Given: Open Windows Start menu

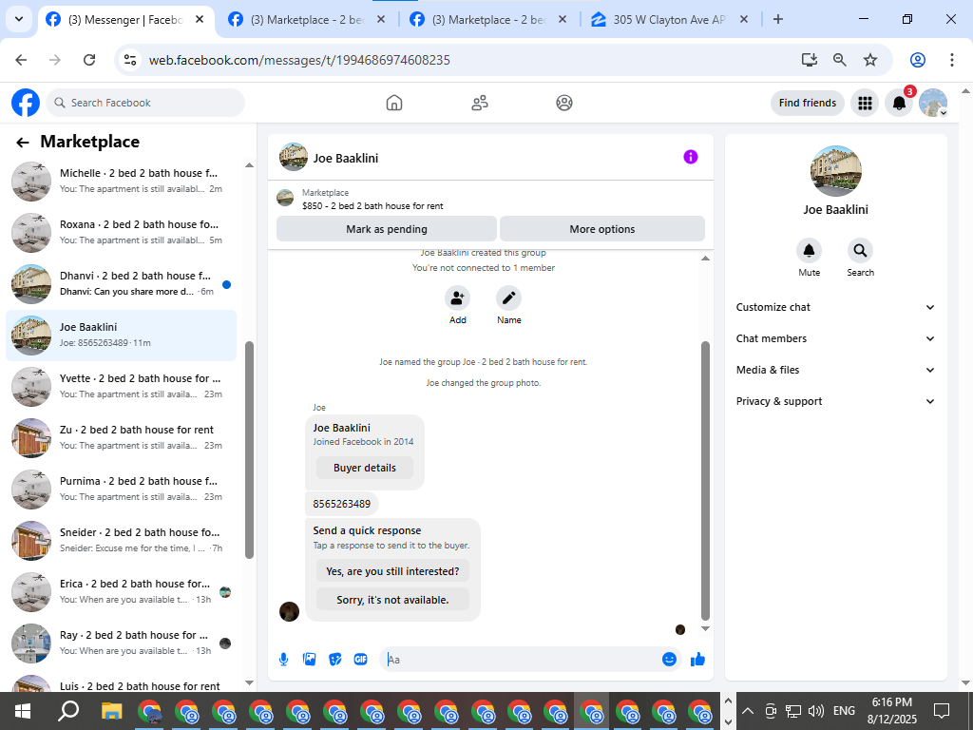Looking at the screenshot, I should pos(23,711).
